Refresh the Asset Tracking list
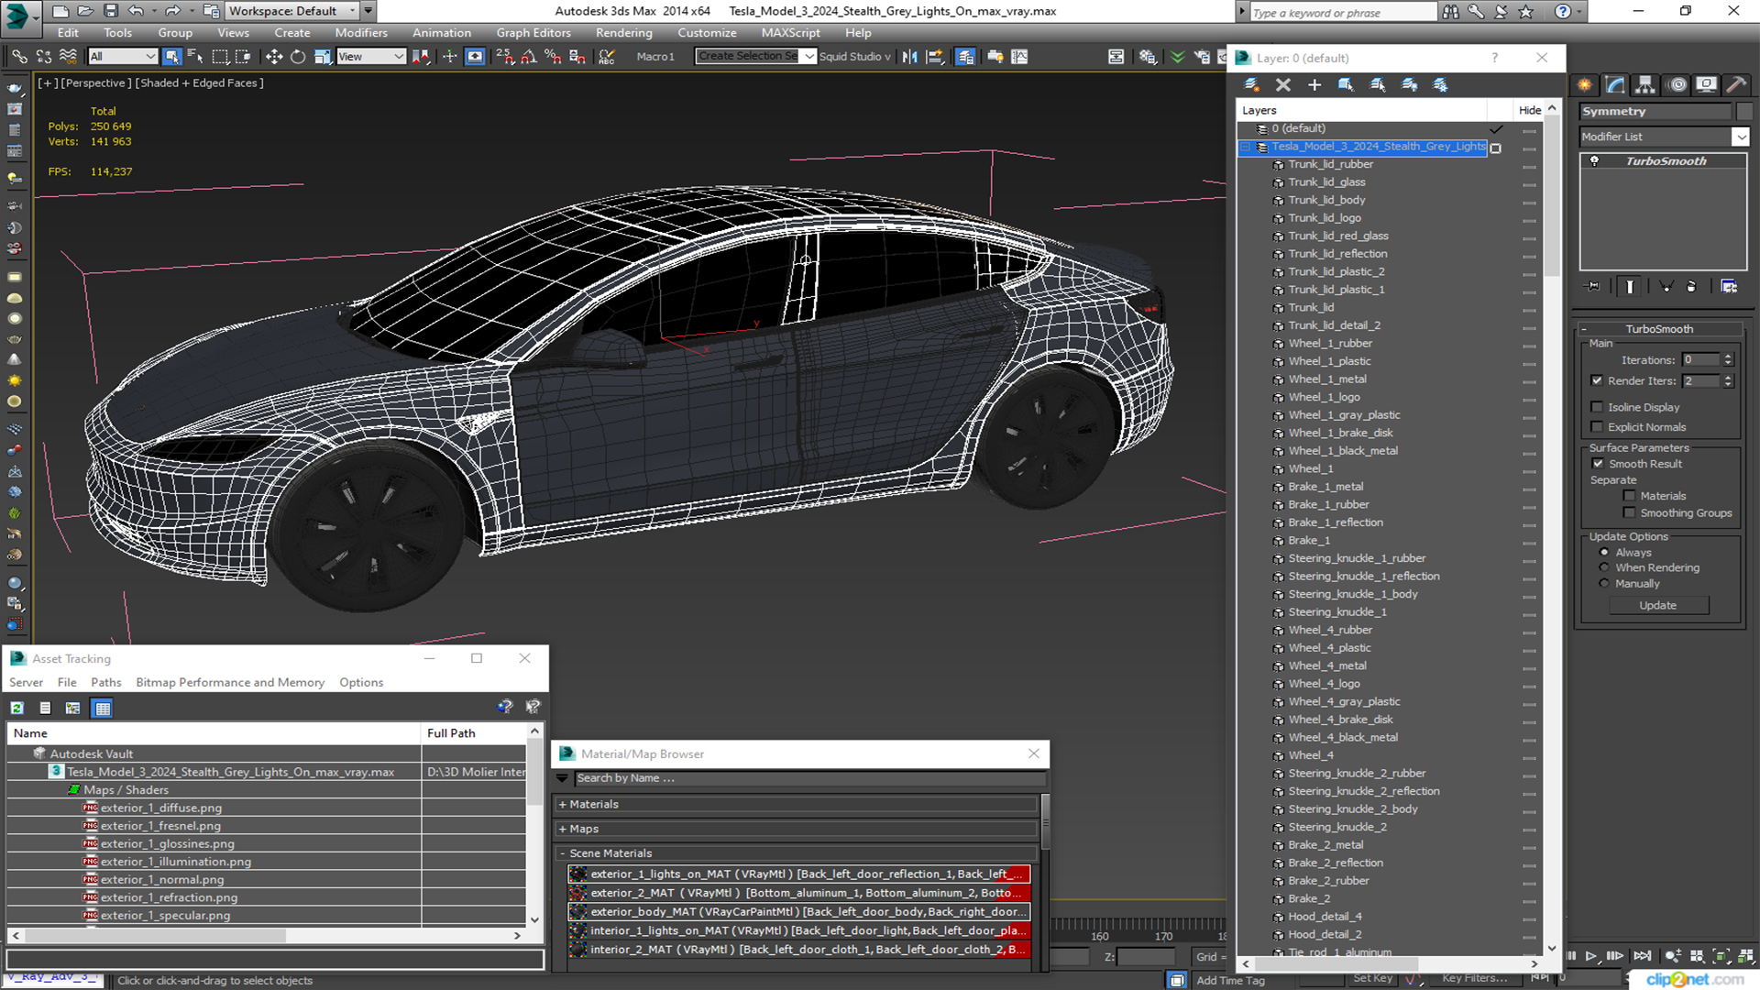This screenshot has height=990, width=1760. coord(16,708)
